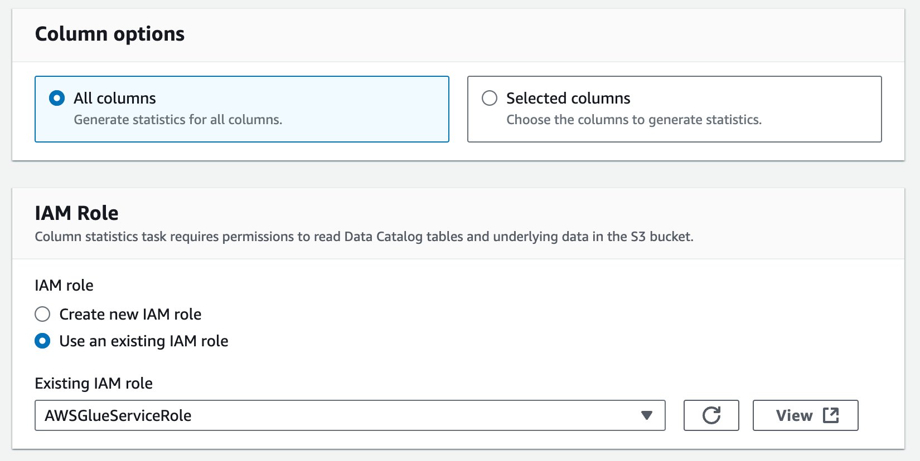Click the IAM Role permissions description text

[364, 237]
